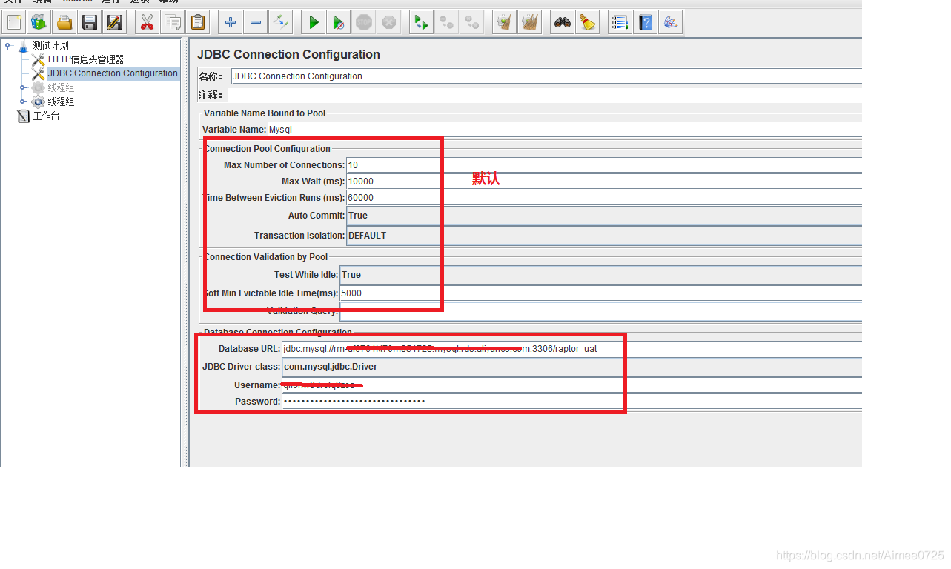Select JDBC Connection Configuration tree node
The image size is (951, 569).
pyautogui.click(x=113, y=73)
